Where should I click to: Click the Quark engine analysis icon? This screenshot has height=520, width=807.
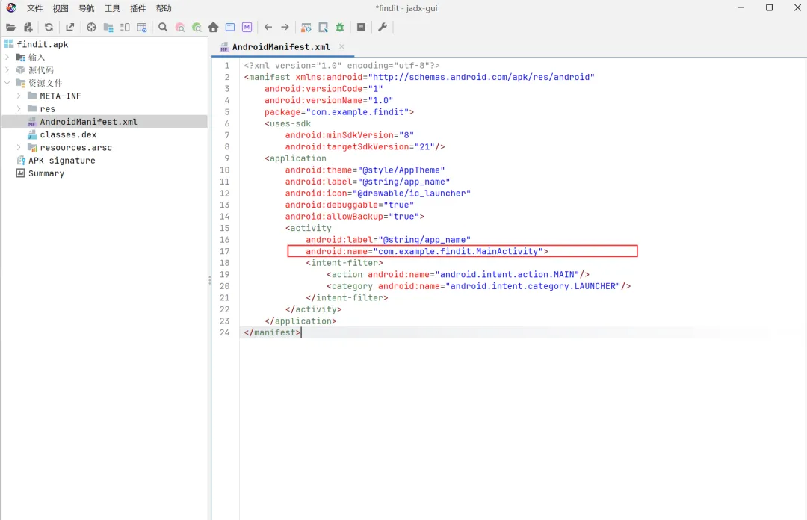click(x=324, y=28)
